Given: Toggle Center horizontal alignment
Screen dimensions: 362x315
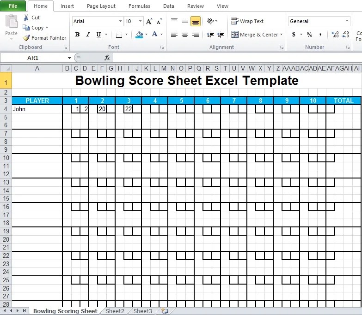Looking at the screenshot, I should [x=184, y=34].
